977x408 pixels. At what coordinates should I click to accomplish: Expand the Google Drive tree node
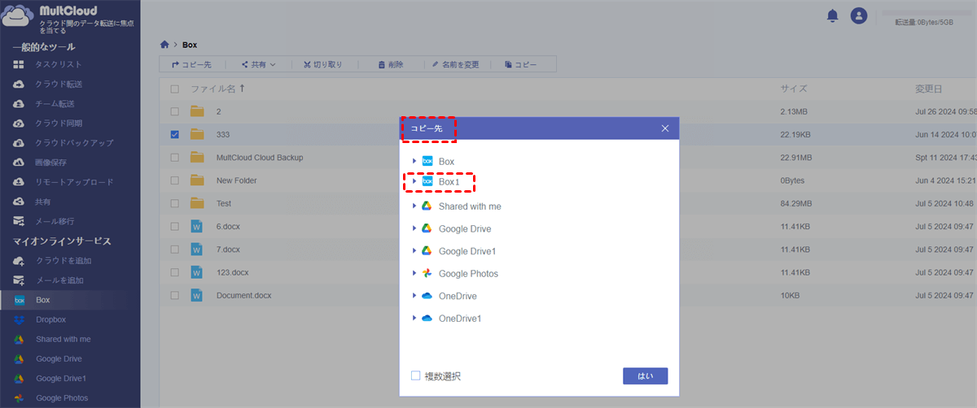point(414,229)
